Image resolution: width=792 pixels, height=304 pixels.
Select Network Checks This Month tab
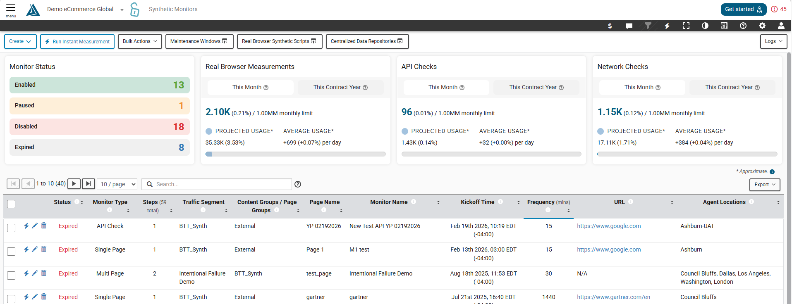tap(642, 87)
